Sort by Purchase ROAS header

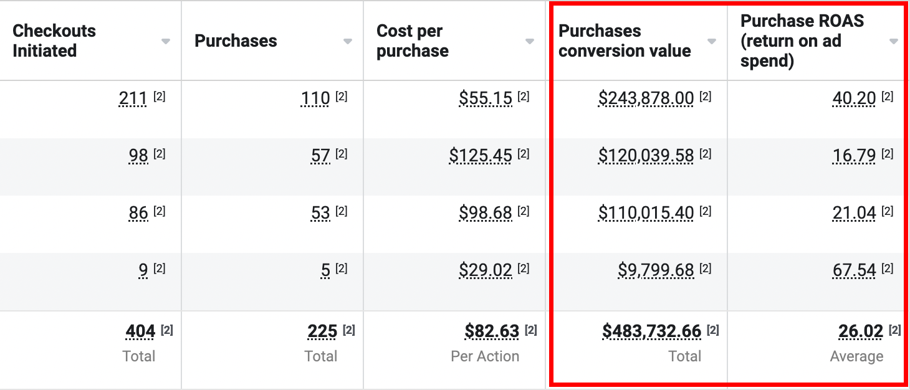point(802,40)
